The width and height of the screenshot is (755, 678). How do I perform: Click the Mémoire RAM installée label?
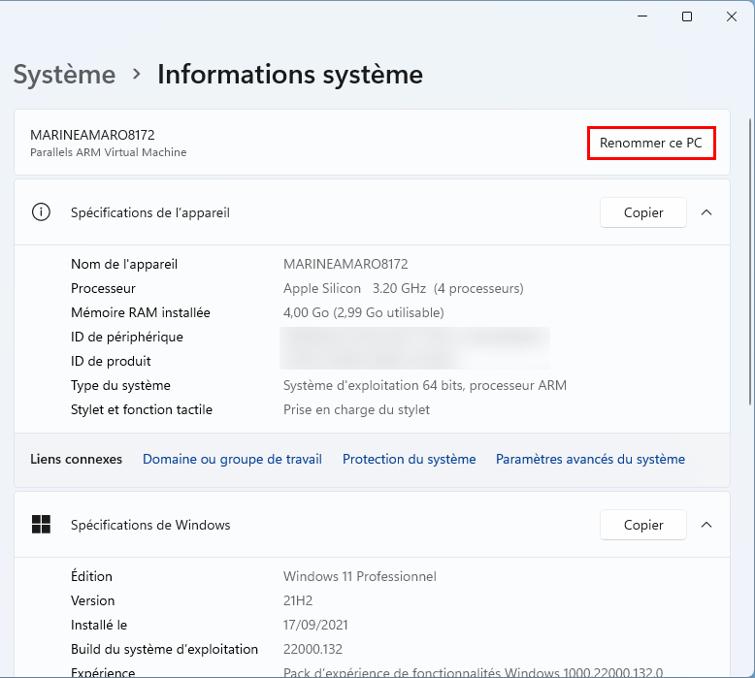coord(141,312)
